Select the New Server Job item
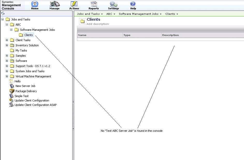 (x=25, y=86)
